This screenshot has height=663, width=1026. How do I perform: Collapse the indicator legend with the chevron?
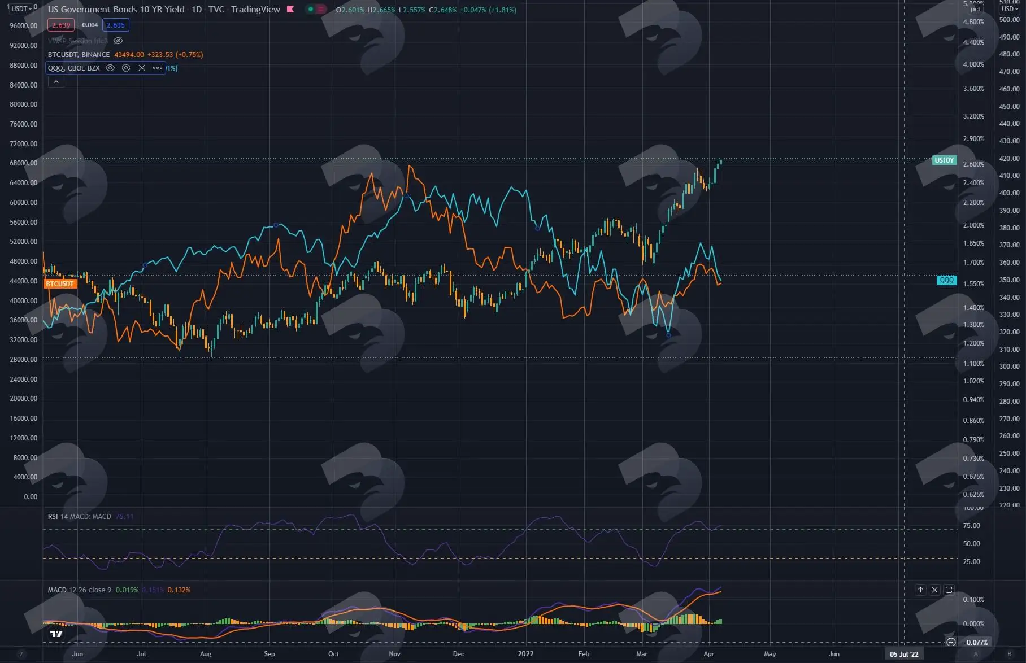pyautogui.click(x=56, y=82)
